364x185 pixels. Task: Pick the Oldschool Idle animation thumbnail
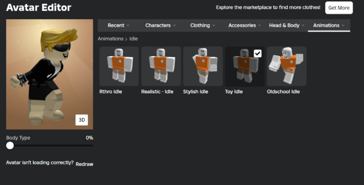coord(287,66)
